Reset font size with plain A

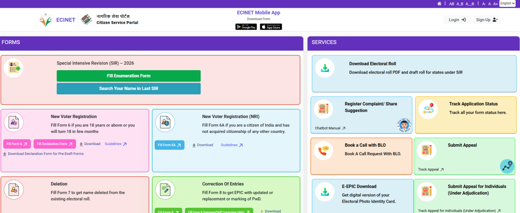pos(490,3)
